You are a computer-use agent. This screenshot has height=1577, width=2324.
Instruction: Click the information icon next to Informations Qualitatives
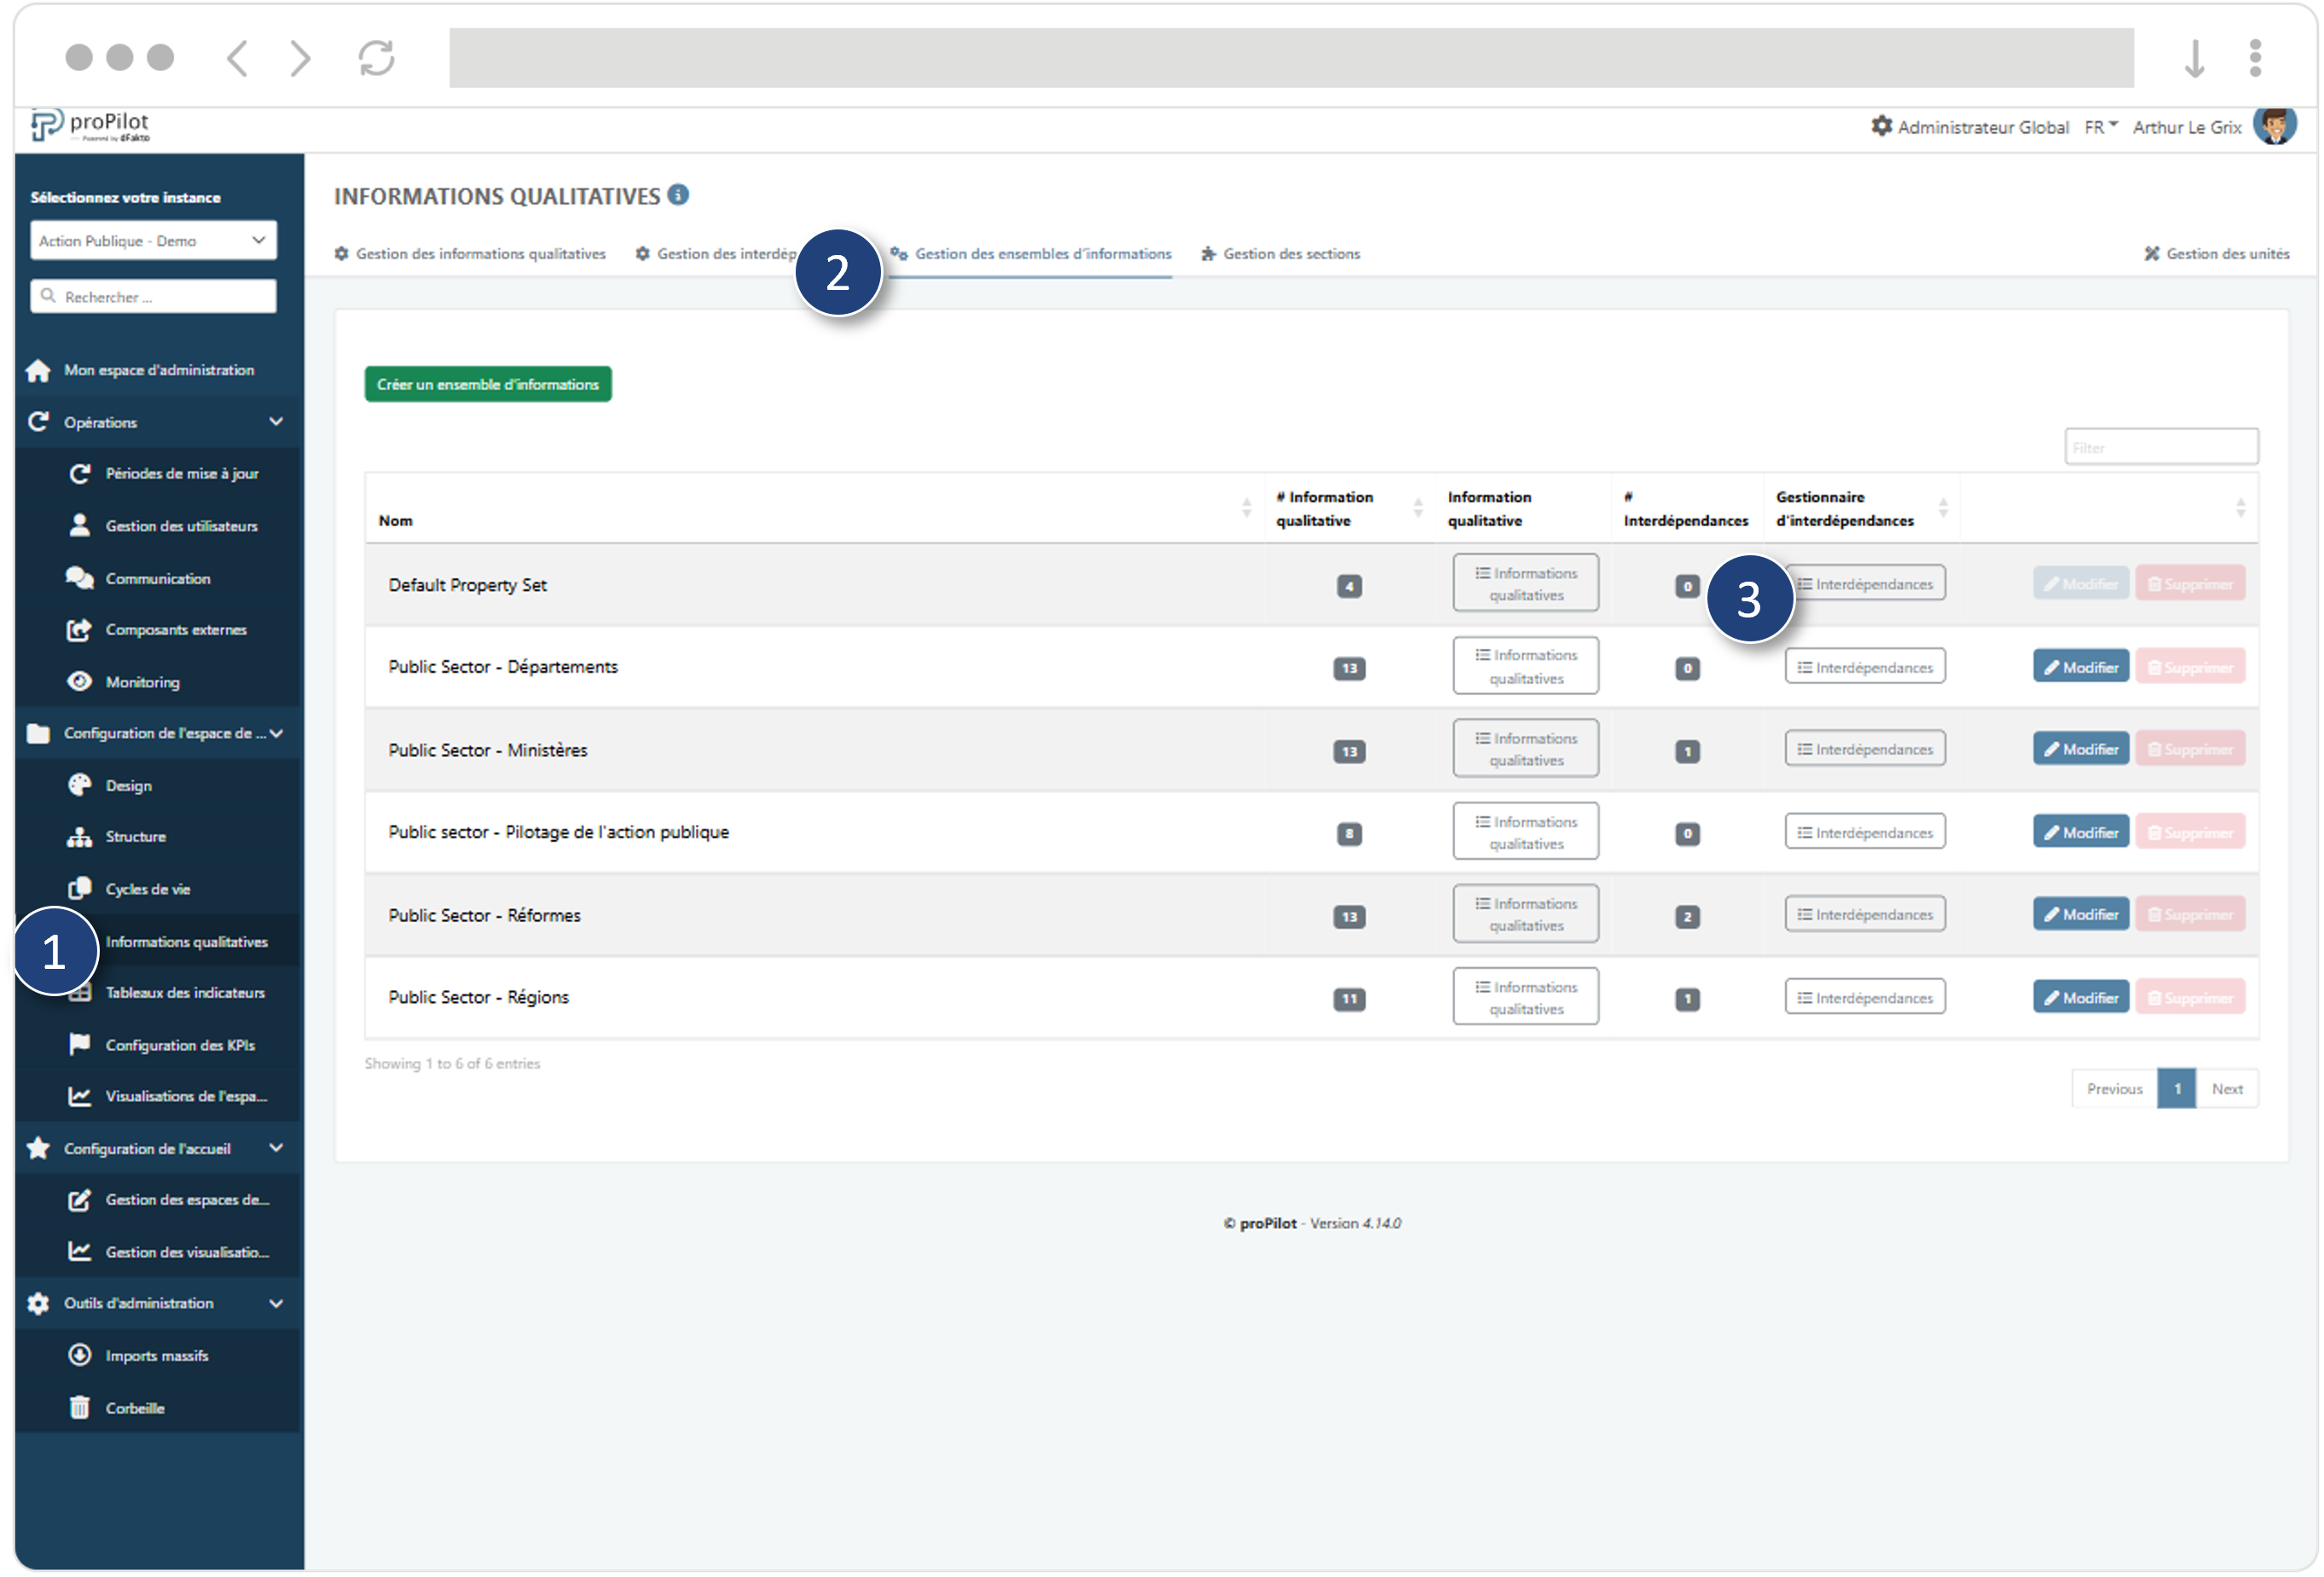pos(679,195)
